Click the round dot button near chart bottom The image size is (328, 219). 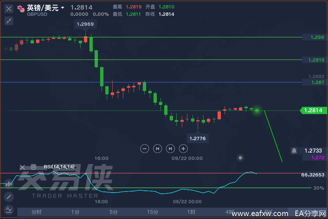pos(240,158)
